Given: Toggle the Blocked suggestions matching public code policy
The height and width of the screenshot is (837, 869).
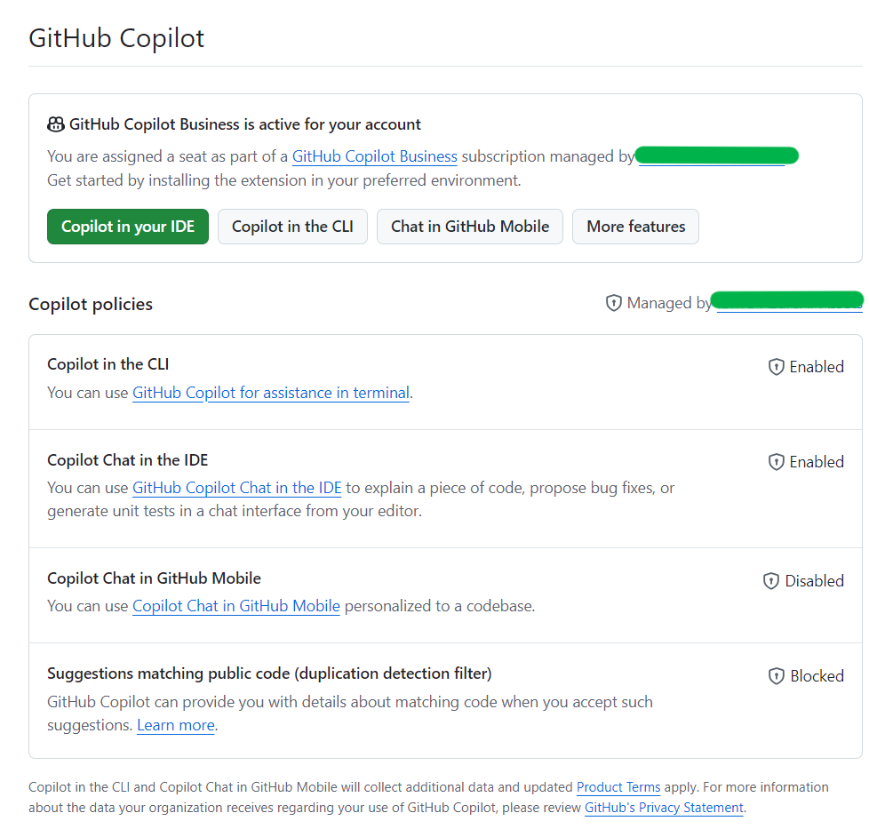Looking at the screenshot, I should tap(804, 675).
